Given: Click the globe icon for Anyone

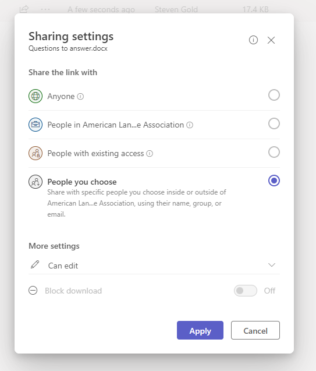Looking at the screenshot, I should tap(35, 96).
